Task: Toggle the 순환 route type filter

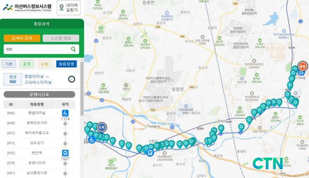Action: (45, 64)
